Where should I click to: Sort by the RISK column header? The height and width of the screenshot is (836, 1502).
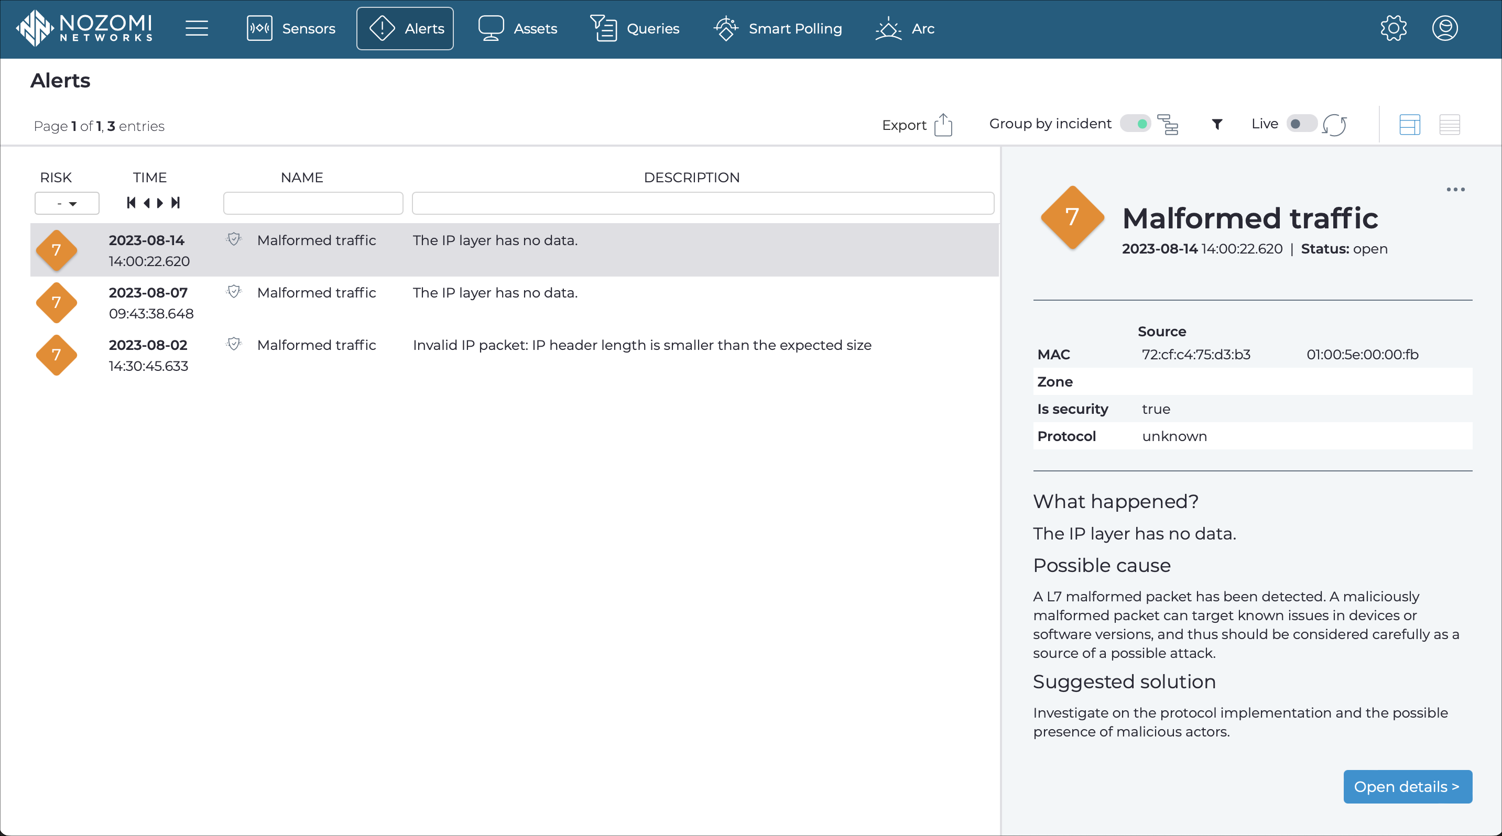tap(56, 178)
